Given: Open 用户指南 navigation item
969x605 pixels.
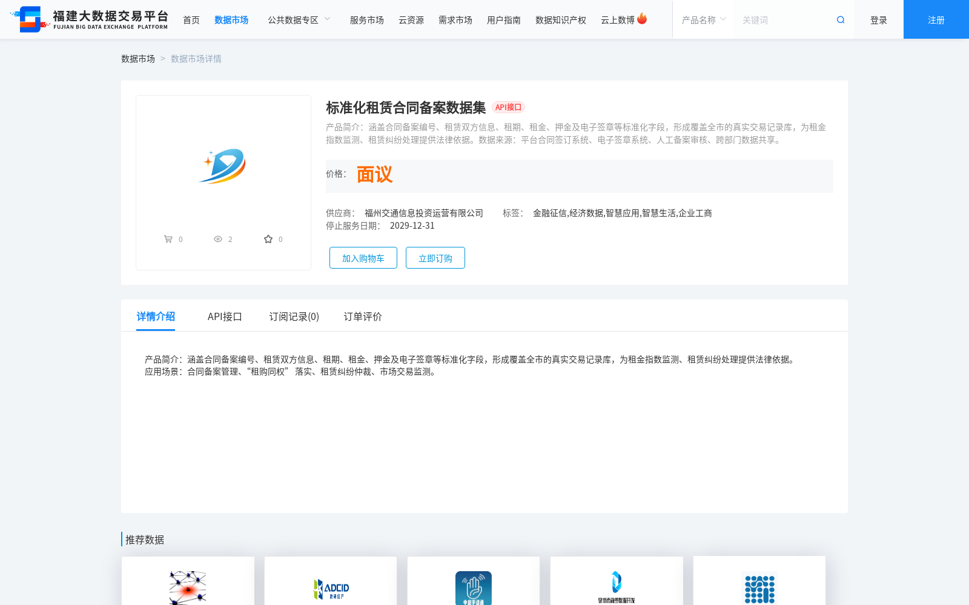Looking at the screenshot, I should 504,20.
